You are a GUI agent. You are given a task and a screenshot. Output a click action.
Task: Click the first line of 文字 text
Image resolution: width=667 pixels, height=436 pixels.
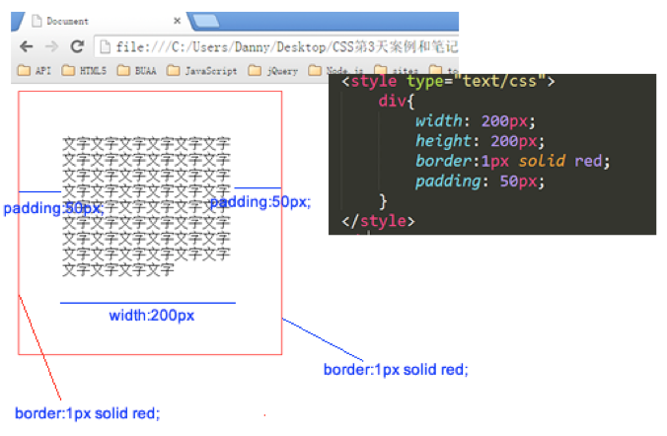[146, 143]
